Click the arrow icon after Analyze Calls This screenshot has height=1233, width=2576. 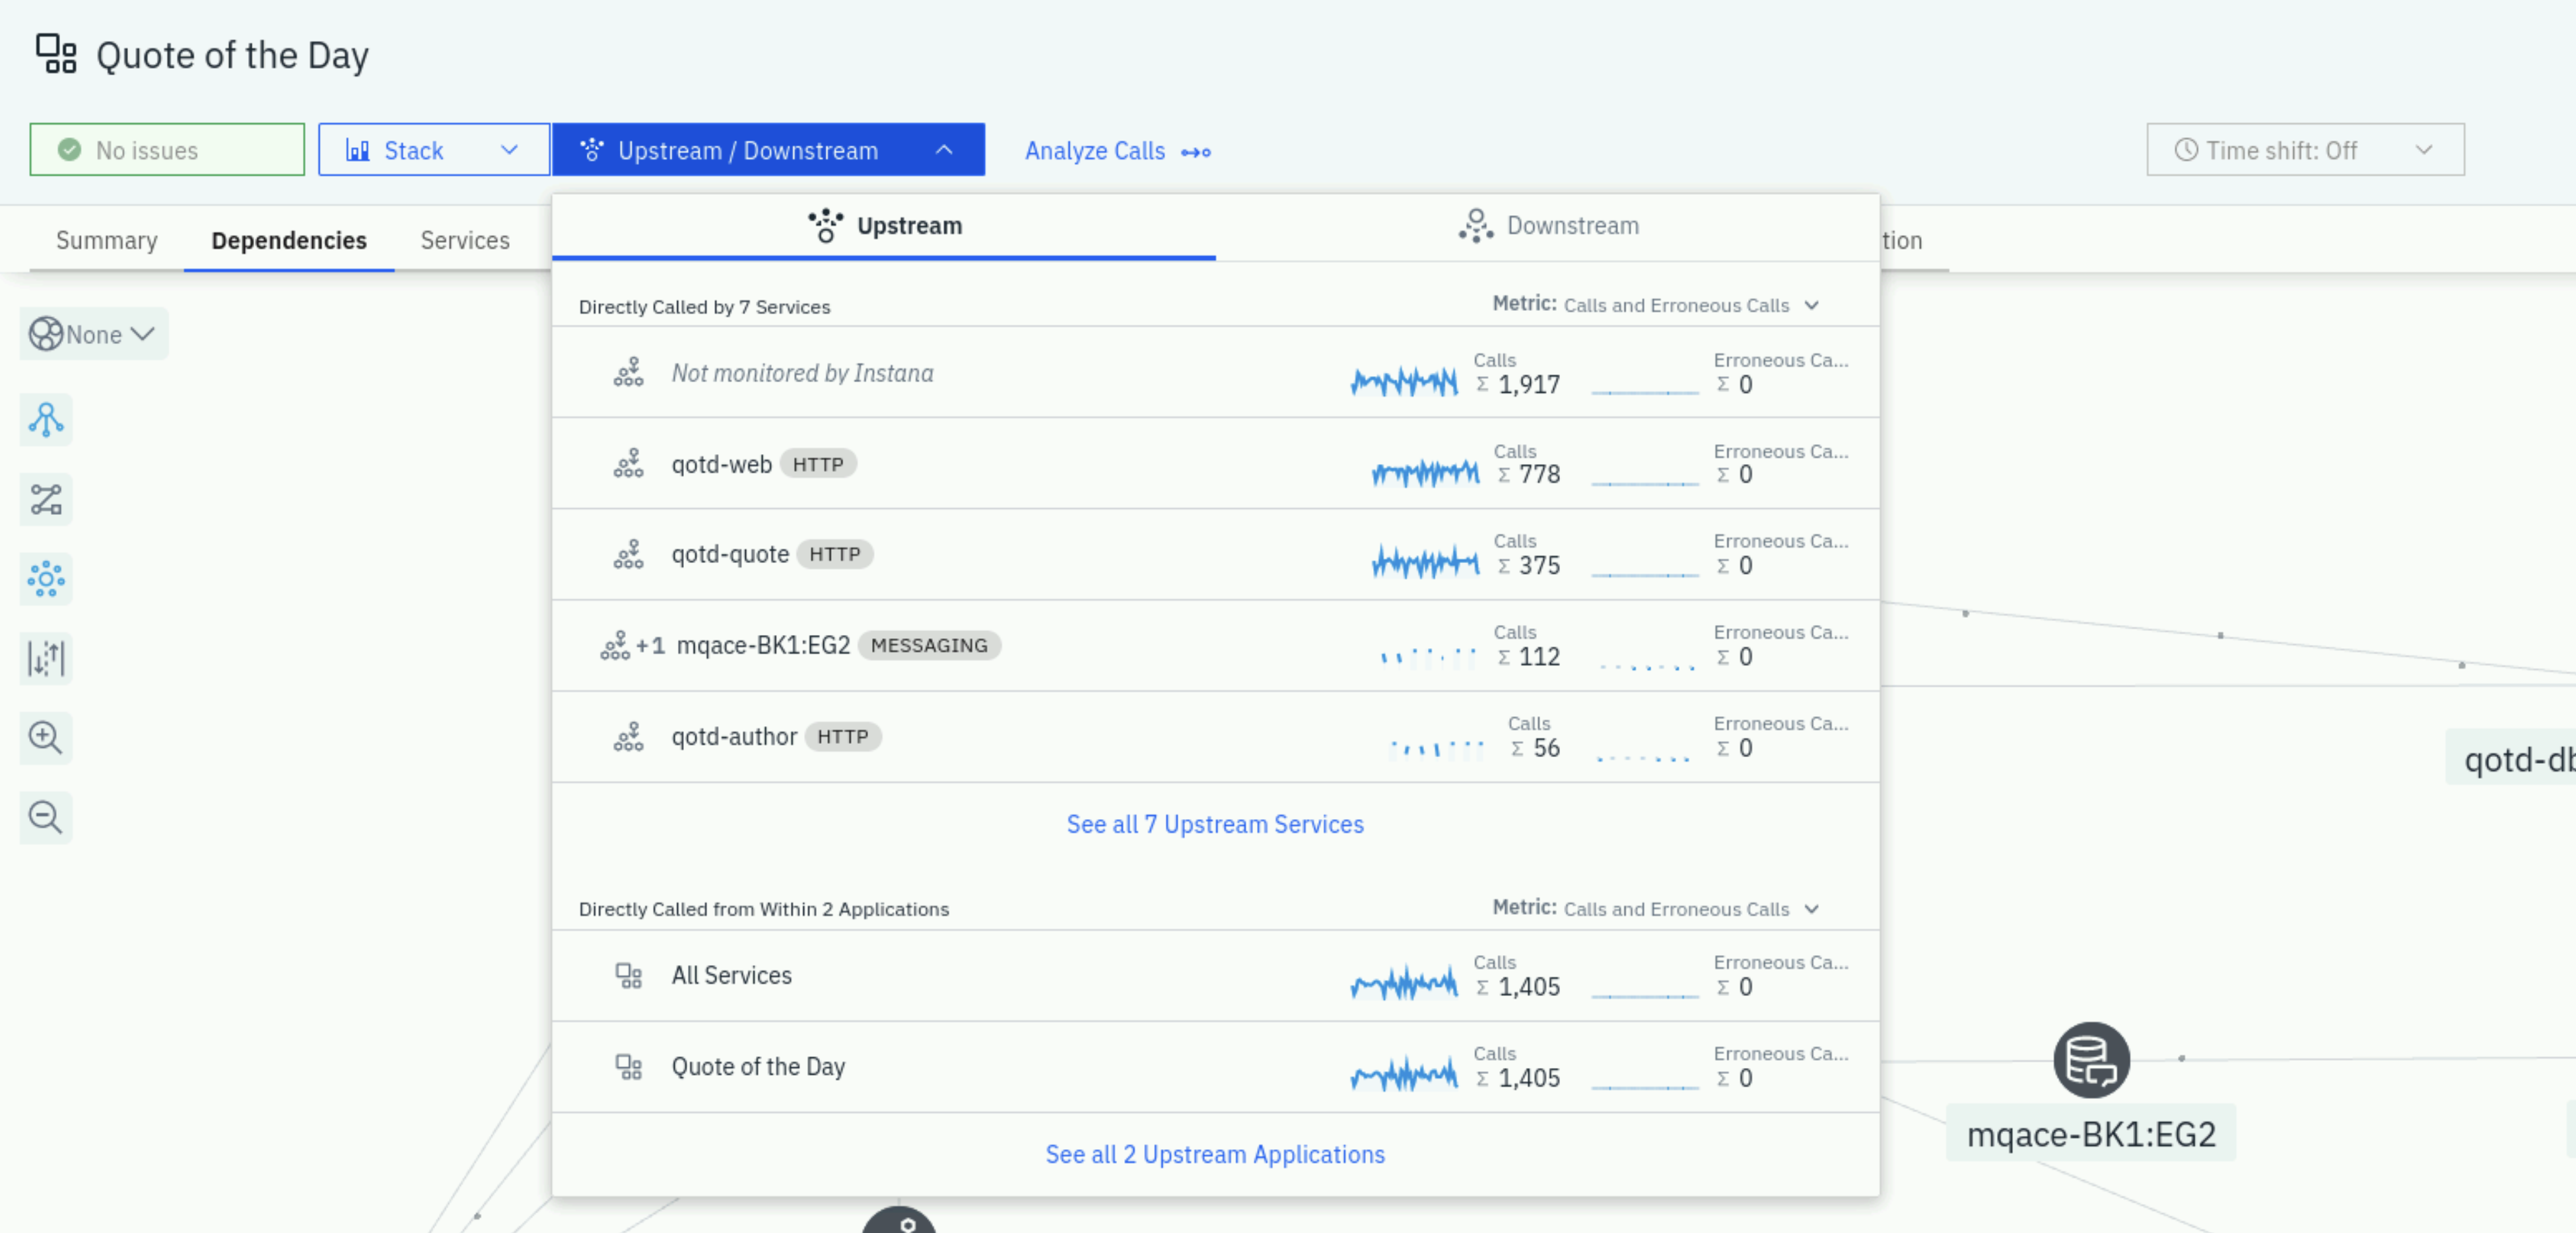coord(1196,152)
